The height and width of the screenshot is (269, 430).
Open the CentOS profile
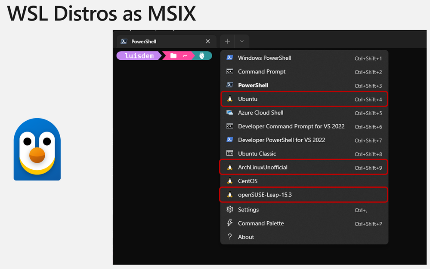[304, 181]
